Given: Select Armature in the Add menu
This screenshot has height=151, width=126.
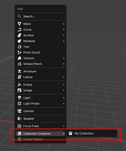Looking at the screenshot, I should click(41, 71).
